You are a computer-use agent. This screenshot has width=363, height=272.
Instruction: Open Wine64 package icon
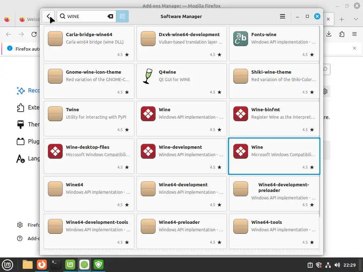coord(55,189)
